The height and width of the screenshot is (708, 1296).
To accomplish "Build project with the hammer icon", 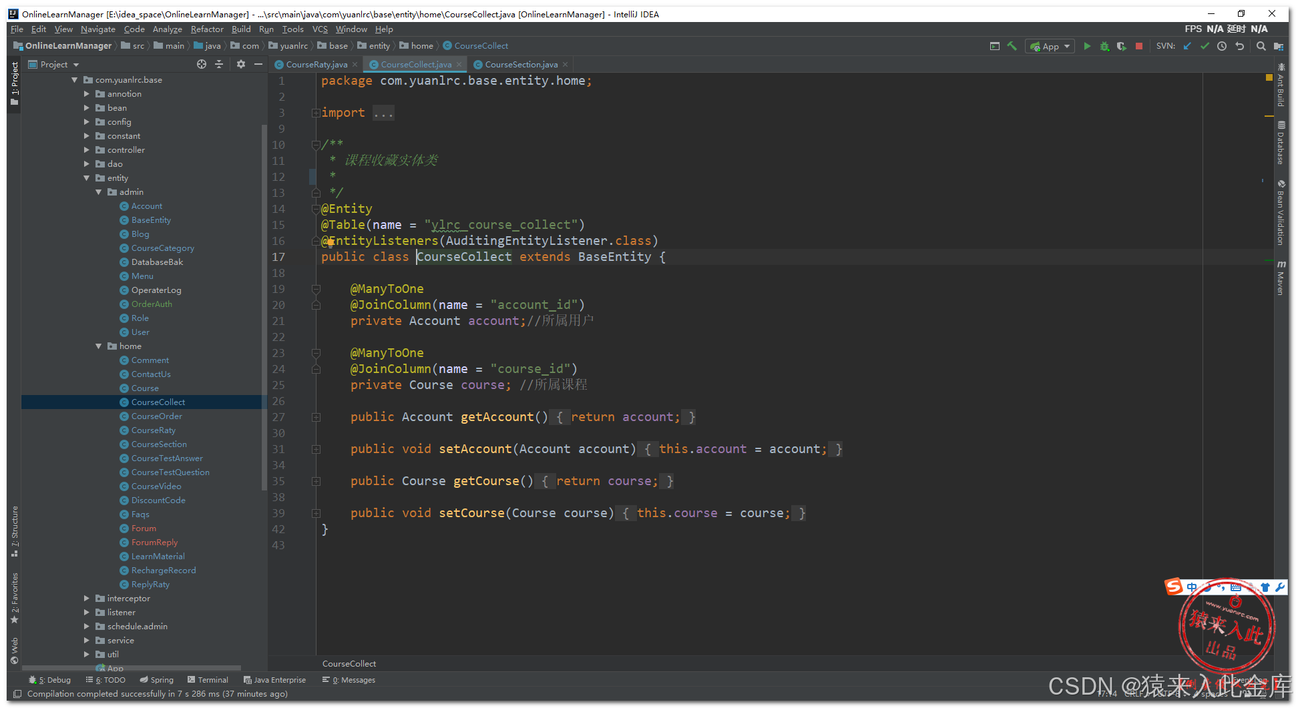I will coord(1012,46).
